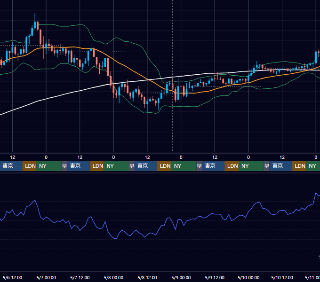The width and height of the screenshot is (320, 282).
Task: Click the LDN session block on 5/8
Action: (x=164, y=166)
